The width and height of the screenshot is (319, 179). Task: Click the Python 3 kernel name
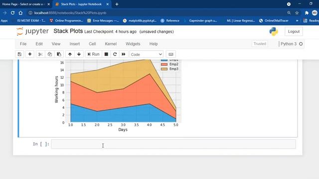click(x=288, y=44)
